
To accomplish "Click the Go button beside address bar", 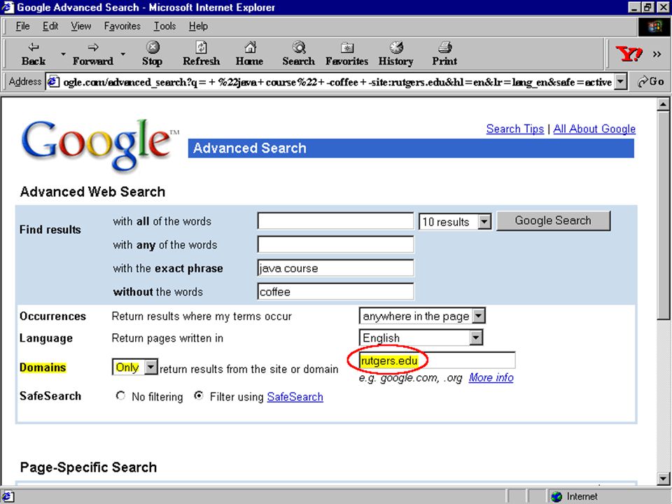I will click(x=651, y=81).
